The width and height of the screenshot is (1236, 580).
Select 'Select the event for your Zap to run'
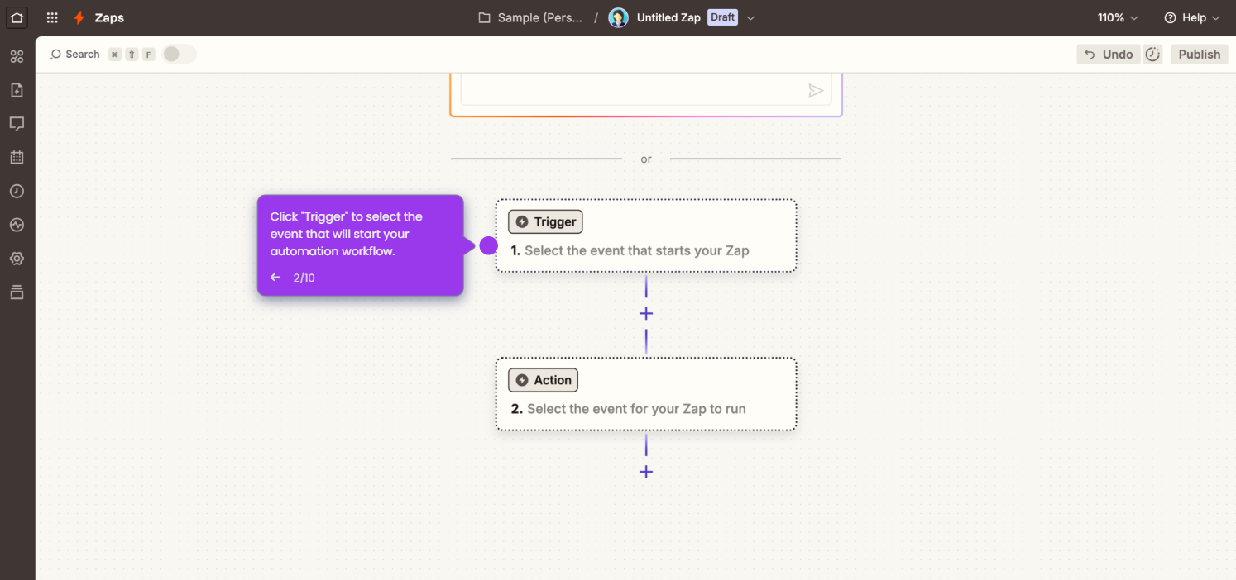coord(646,394)
